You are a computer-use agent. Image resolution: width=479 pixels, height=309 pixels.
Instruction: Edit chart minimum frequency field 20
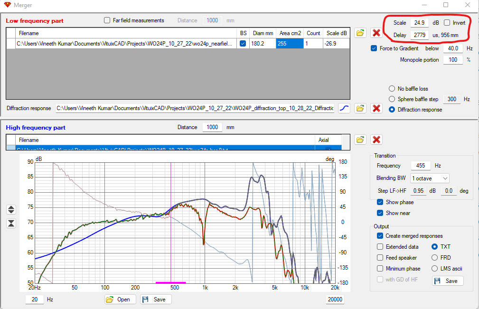(35, 300)
